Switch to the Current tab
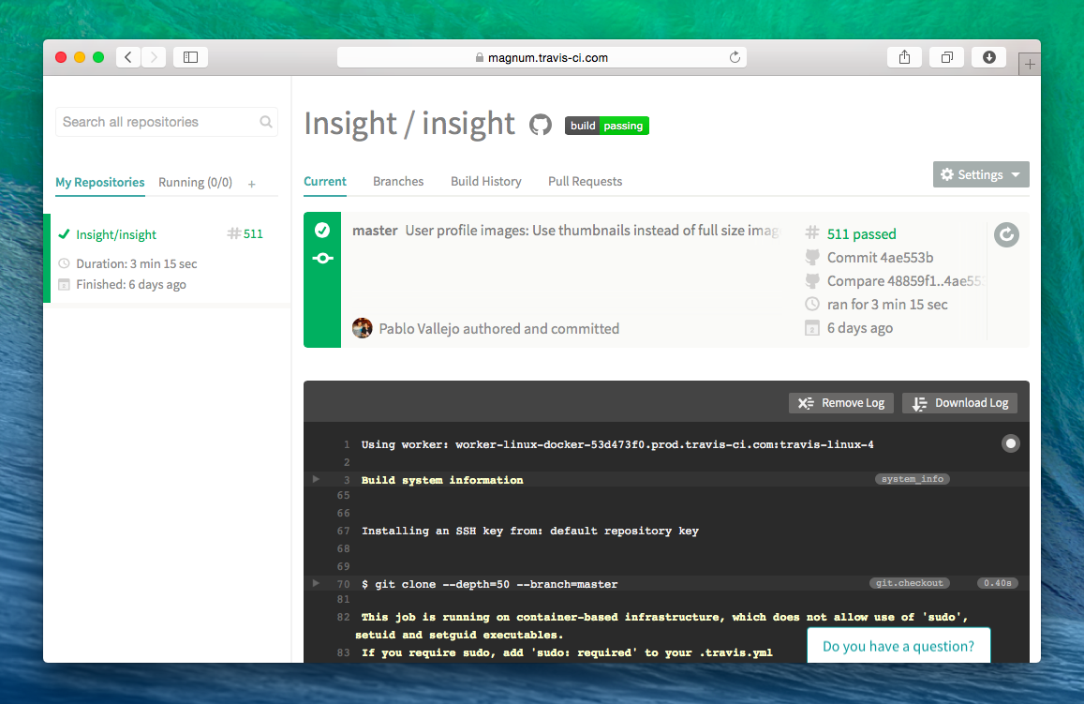1084x704 pixels. [x=325, y=181]
